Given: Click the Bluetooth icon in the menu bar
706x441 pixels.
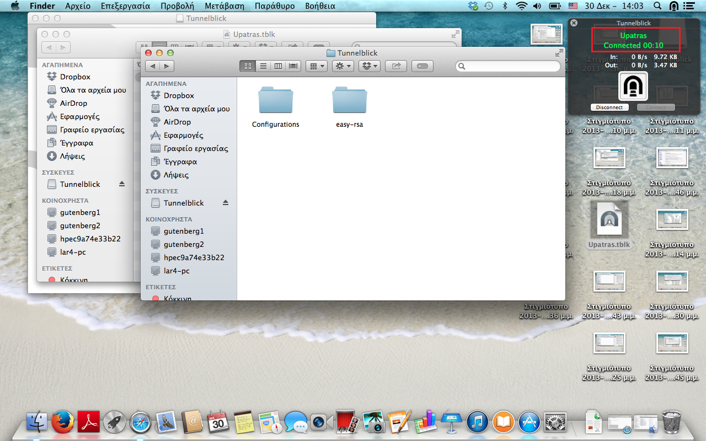Looking at the screenshot, I should tap(505, 6).
